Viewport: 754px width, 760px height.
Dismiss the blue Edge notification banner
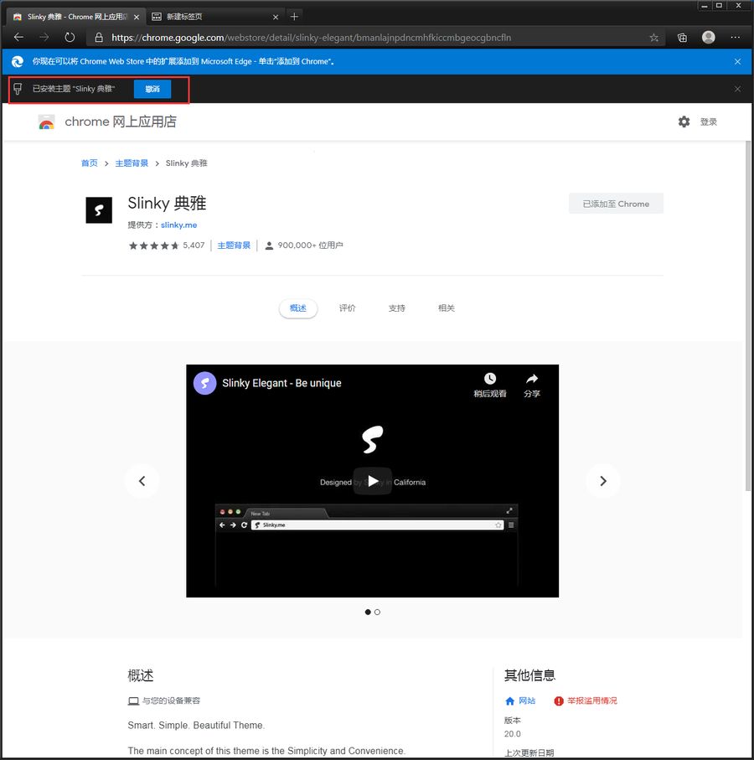pos(737,61)
